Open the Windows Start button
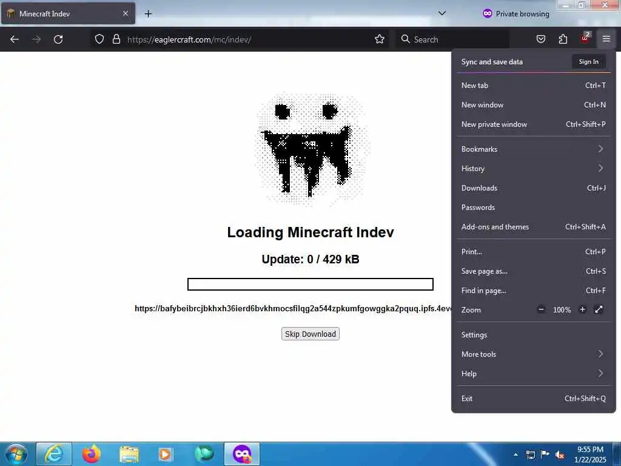 (16, 454)
